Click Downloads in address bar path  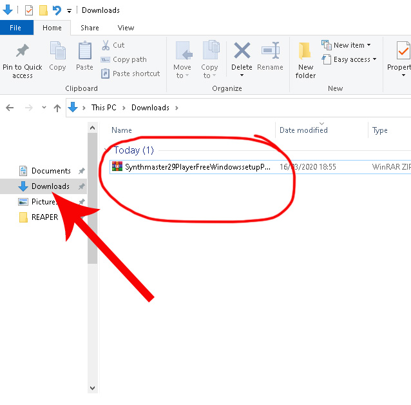(x=150, y=108)
